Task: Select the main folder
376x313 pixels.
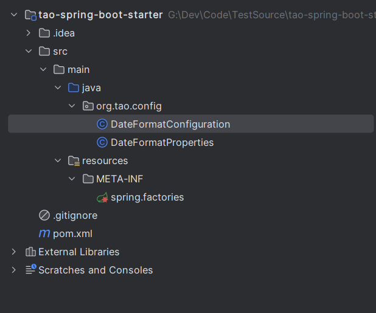Action: click(x=78, y=69)
